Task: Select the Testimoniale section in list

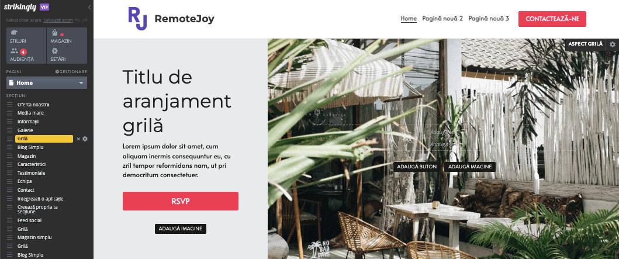Action: [x=31, y=173]
